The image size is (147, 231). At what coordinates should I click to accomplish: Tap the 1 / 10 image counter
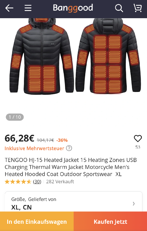coord(15,117)
